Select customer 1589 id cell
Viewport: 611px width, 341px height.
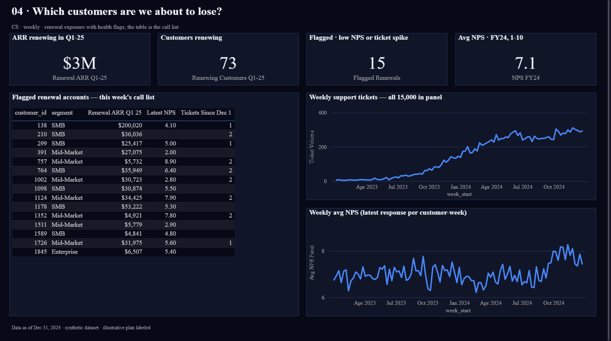[41, 233]
